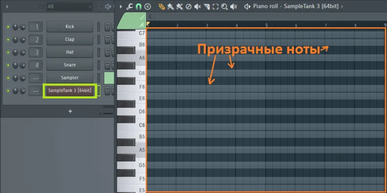Click the Sampler mixer track selector
Screen dimensions: 387x193
click(36, 78)
